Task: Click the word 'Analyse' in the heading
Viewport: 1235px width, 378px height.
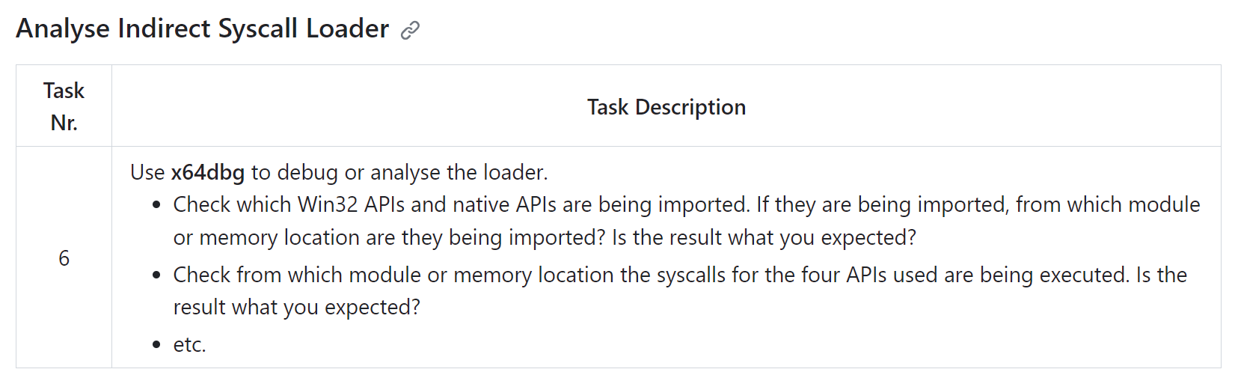Action: click(x=63, y=28)
